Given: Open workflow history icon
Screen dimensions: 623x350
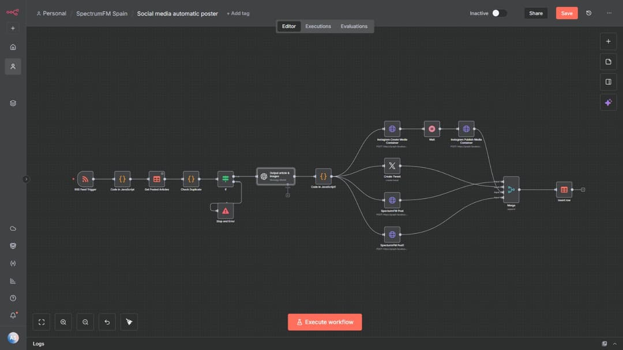Looking at the screenshot, I should (x=588, y=13).
